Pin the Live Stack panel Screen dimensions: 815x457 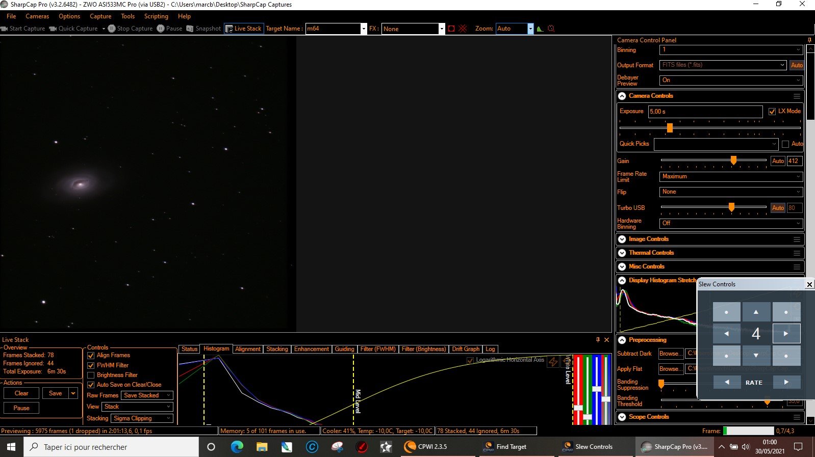(x=598, y=339)
